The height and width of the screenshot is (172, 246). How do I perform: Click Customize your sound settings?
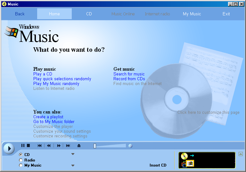(x=62, y=131)
